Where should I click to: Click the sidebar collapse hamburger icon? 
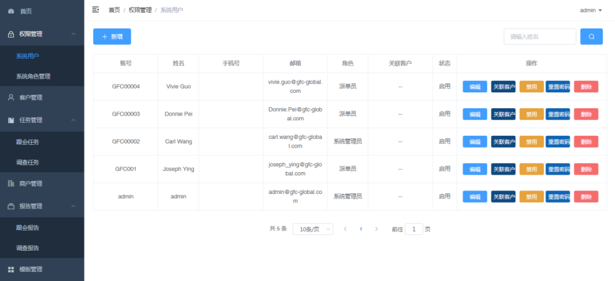pos(95,10)
